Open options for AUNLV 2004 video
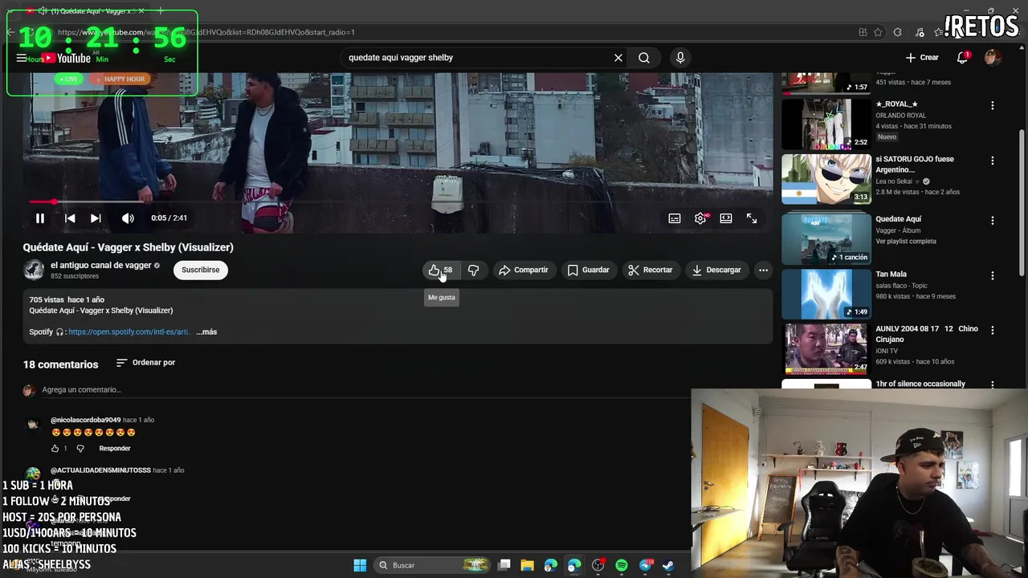 993,330
